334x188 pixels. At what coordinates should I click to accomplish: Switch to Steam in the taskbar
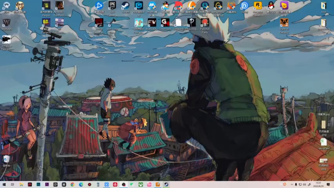(166, 185)
